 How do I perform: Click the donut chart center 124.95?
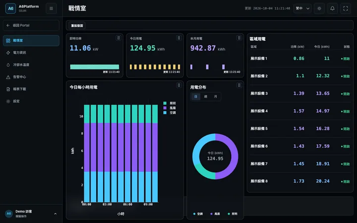tap(215, 159)
